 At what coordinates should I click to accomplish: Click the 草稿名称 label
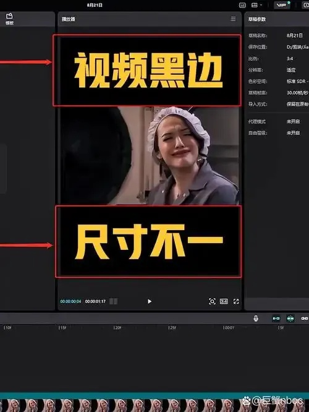[x=258, y=35]
